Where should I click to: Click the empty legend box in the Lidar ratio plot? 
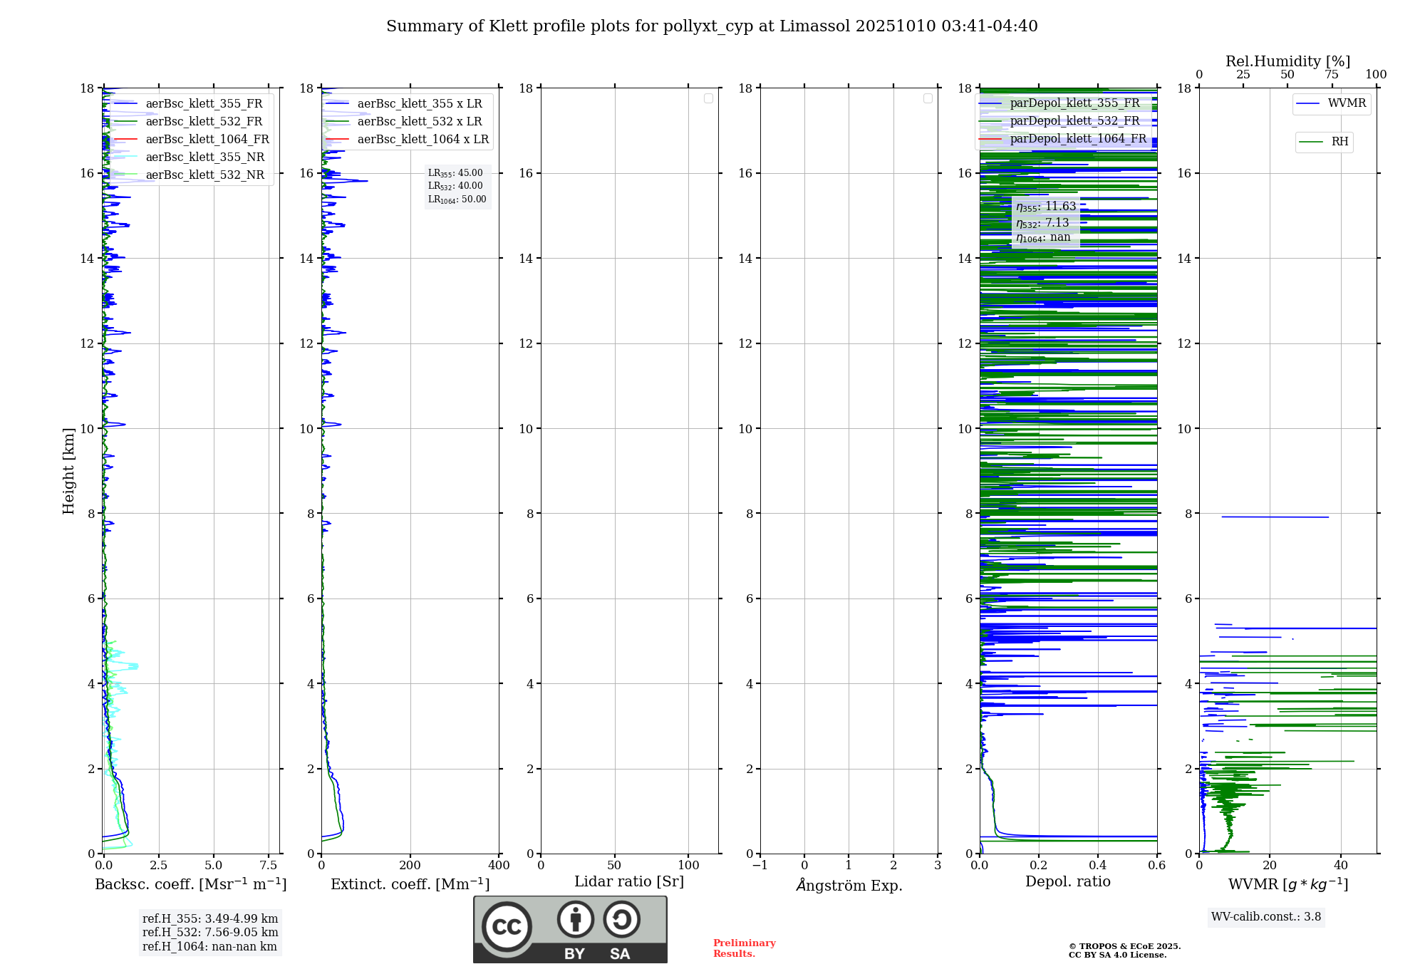pos(708,98)
